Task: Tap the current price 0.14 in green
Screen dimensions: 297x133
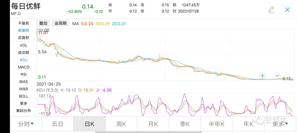Action: [x=88, y=6]
